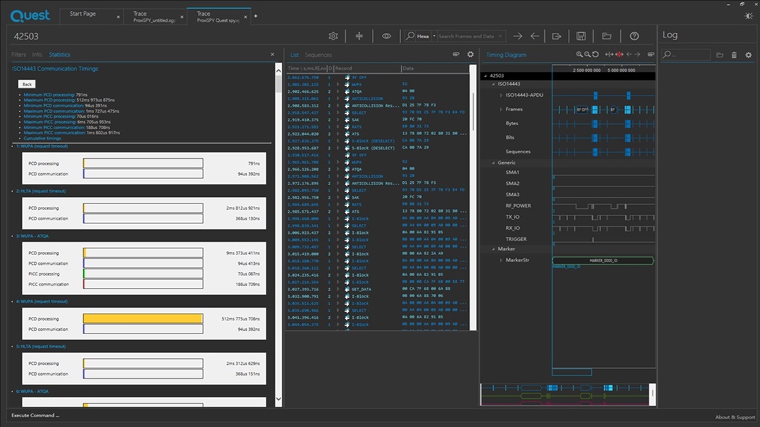
Task: Click the red fit-to-selection icon in Timing Diagram
Action: (619, 55)
